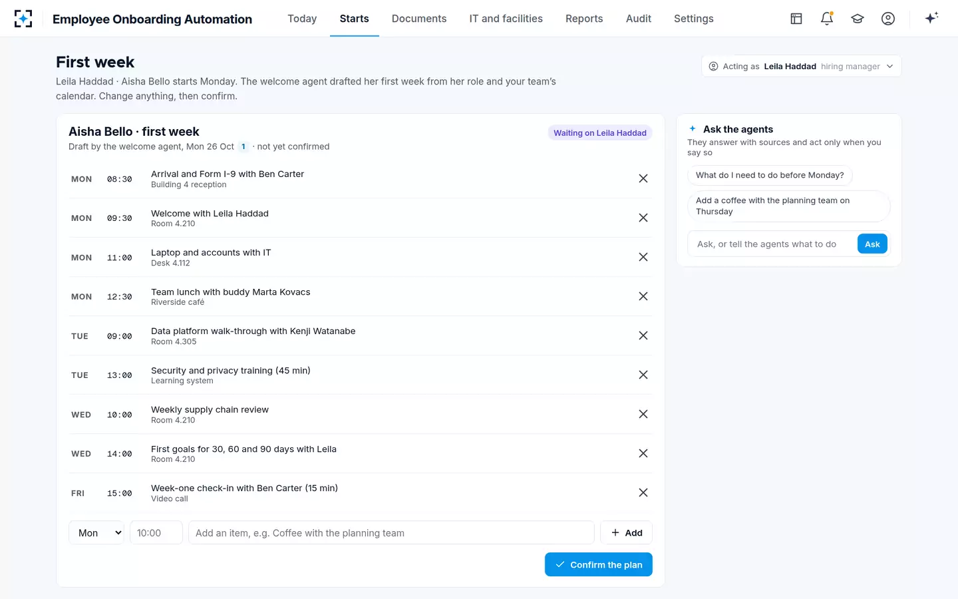Open the Acting as Leila Haddad dropdown

click(x=802, y=67)
